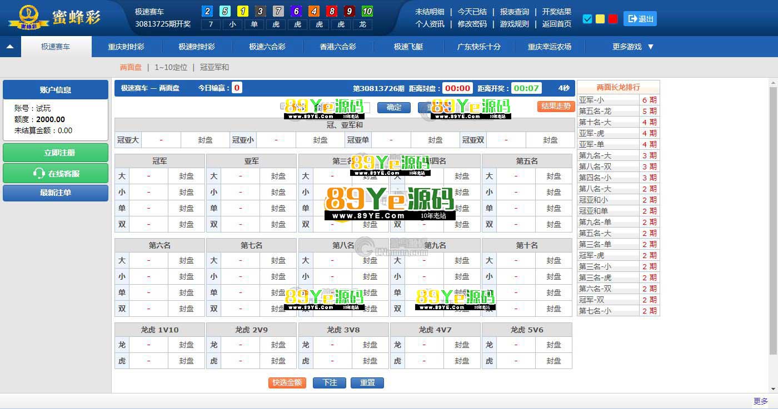Click the green result ball number 10
The height and width of the screenshot is (409, 778).
pyautogui.click(x=367, y=11)
